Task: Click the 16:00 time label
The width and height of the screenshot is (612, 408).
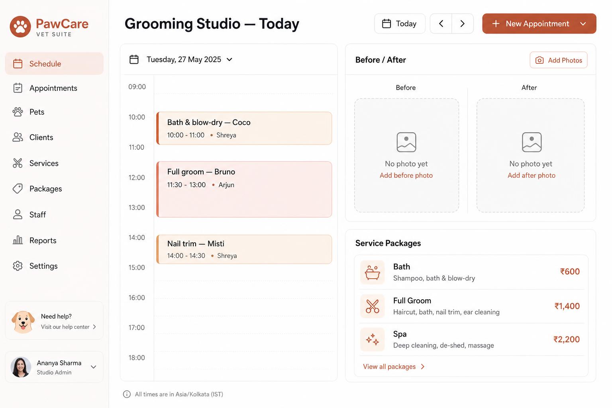Action: [x=137, y=298]
